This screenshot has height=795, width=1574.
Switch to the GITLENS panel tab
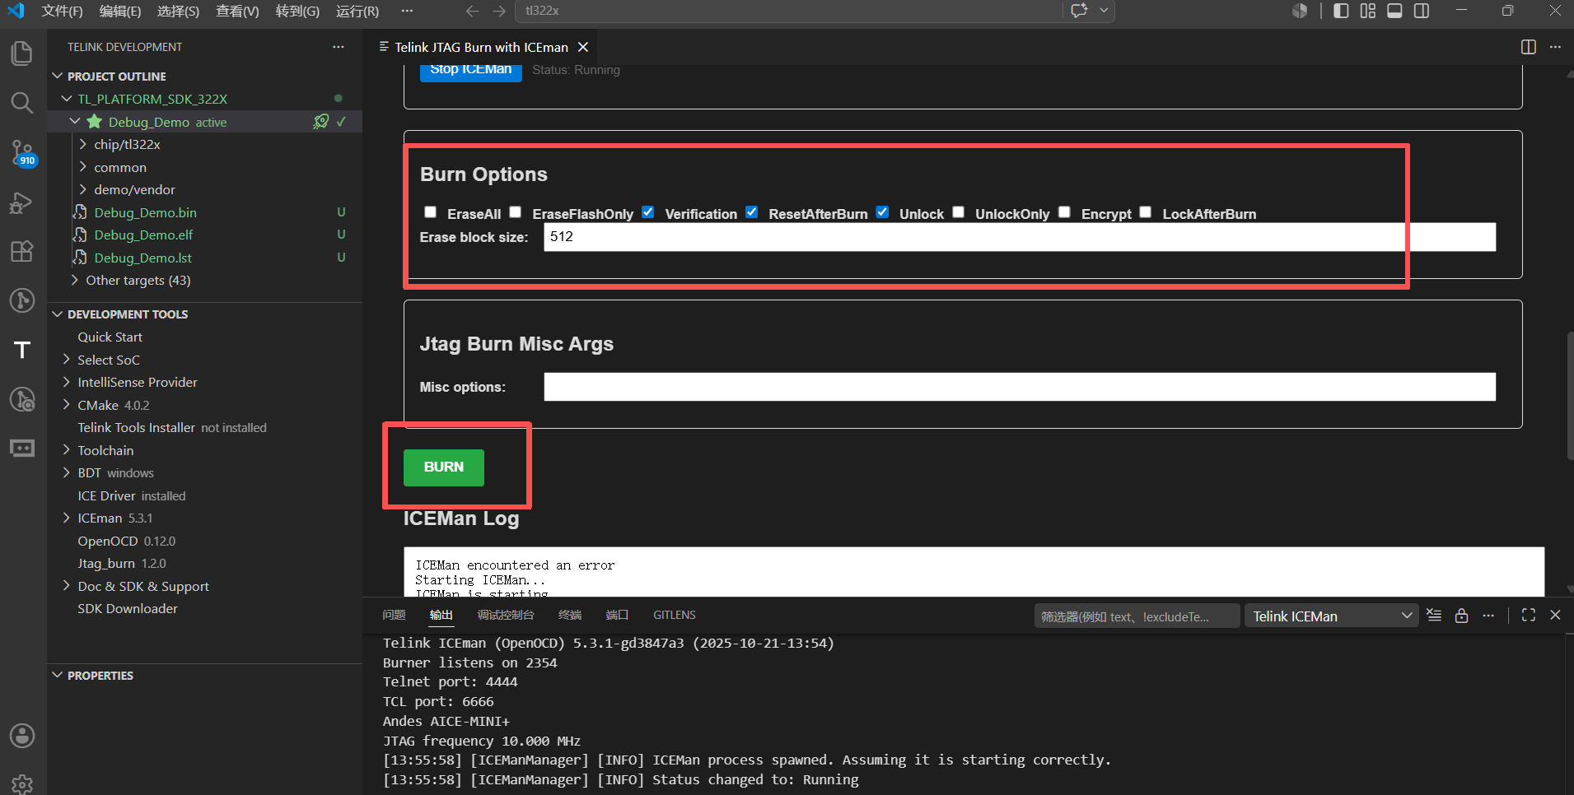click(675, 615)
